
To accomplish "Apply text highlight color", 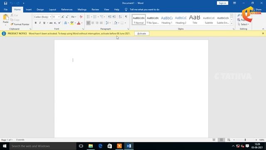I will [72, 23].
